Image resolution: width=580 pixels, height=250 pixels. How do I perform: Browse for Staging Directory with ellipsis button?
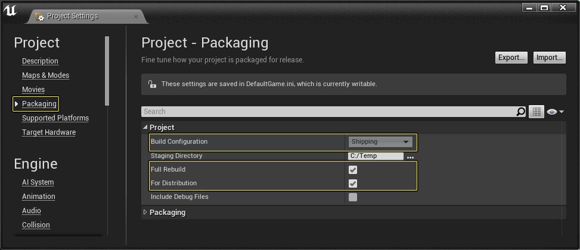coord(410,157)
